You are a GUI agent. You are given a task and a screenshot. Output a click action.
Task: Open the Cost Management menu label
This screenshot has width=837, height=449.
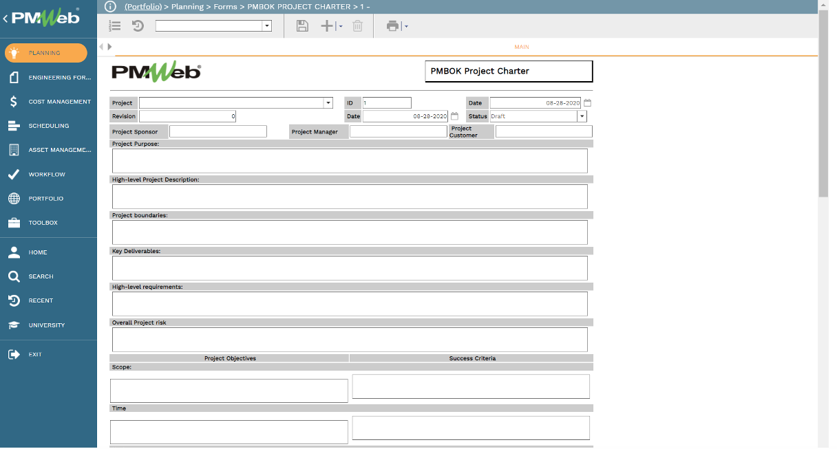click(60, 102)
